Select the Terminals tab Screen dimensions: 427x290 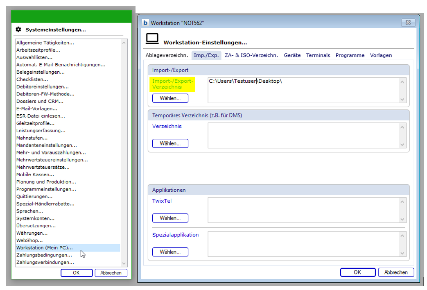point(318,55)
